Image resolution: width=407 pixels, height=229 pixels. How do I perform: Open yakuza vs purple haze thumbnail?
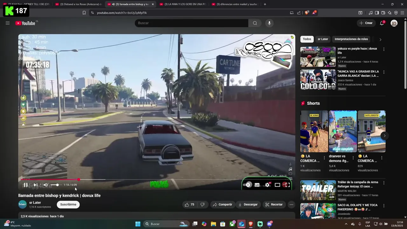(x=318, y=57)
